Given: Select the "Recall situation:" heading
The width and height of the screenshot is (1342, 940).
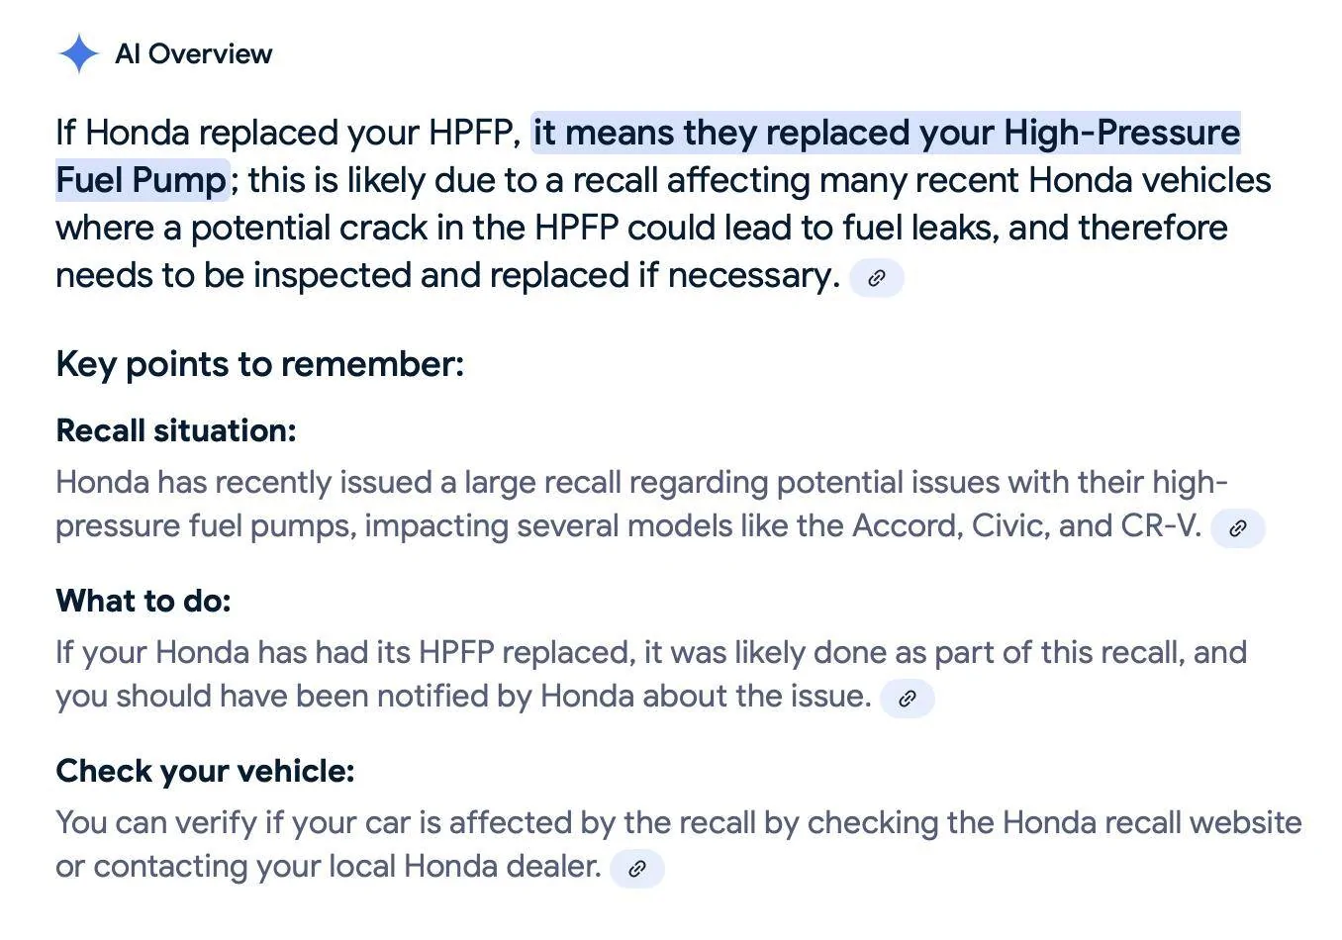Looking at the screenshot, I should [176, 430].
